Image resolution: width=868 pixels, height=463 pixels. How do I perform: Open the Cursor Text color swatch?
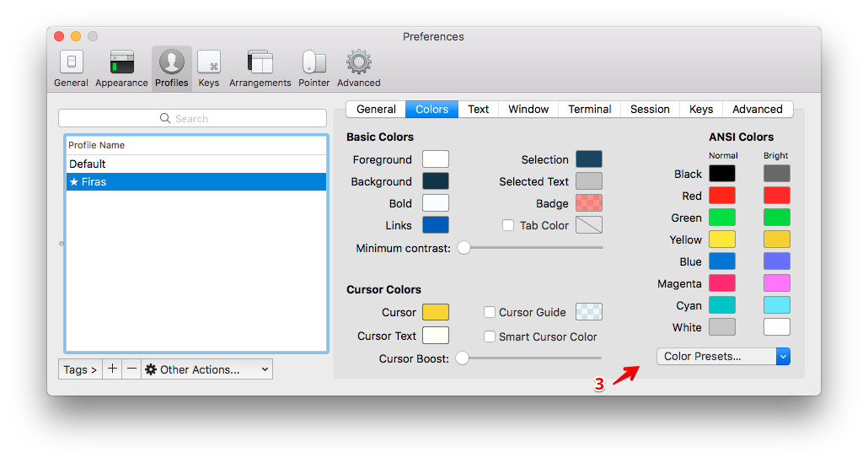pyautogui.click(x=436, y=335)
